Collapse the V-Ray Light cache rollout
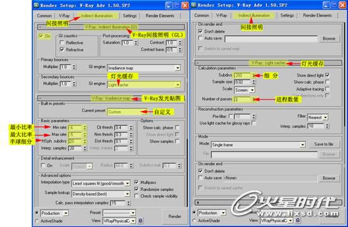Image resolution: width=348 pixels, height=227 pixels. click(x=198, y=63)
